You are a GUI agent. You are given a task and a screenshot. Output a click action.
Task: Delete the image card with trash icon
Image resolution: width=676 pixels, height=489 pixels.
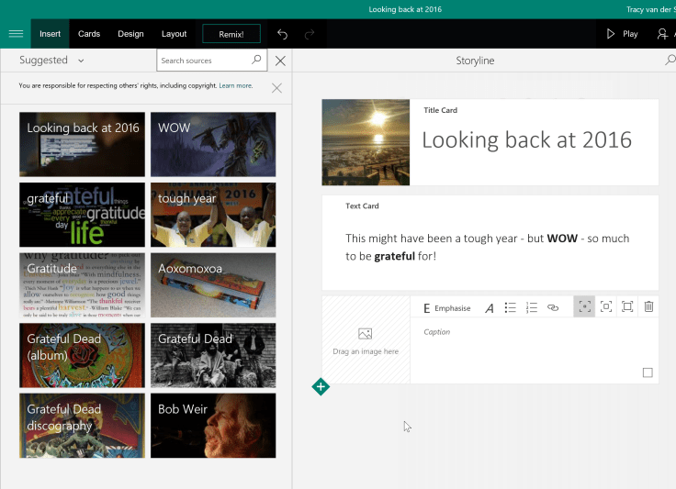648,307
